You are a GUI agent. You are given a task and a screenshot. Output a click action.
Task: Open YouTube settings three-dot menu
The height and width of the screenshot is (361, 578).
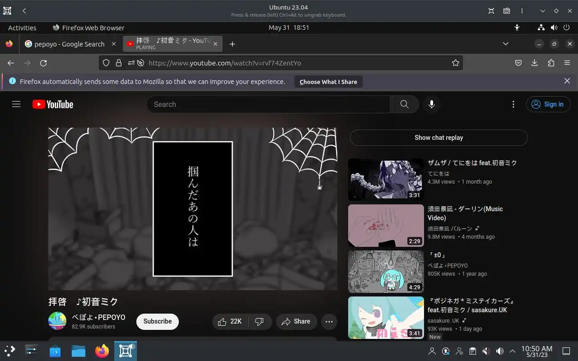pos(513,104)
